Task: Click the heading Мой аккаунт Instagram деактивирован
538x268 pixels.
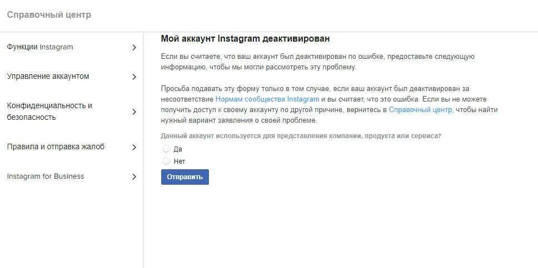Action: 245,39
